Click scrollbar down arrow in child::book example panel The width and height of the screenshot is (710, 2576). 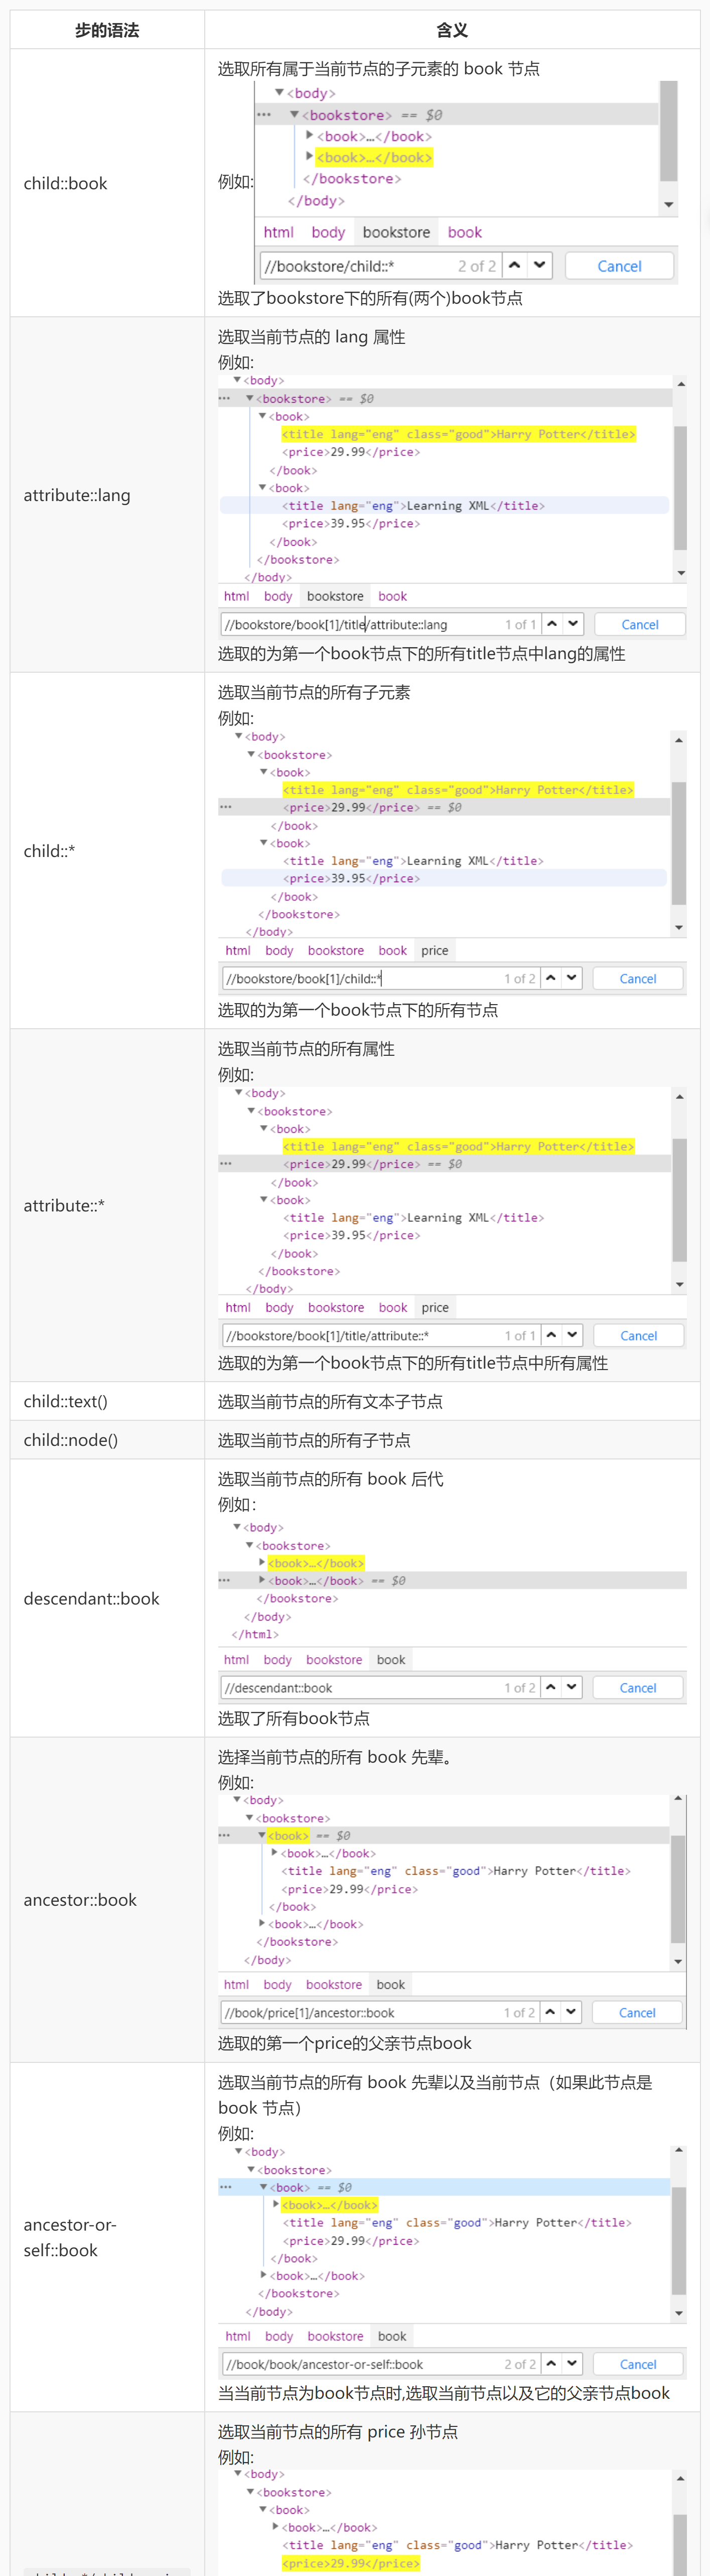(669, 205)
